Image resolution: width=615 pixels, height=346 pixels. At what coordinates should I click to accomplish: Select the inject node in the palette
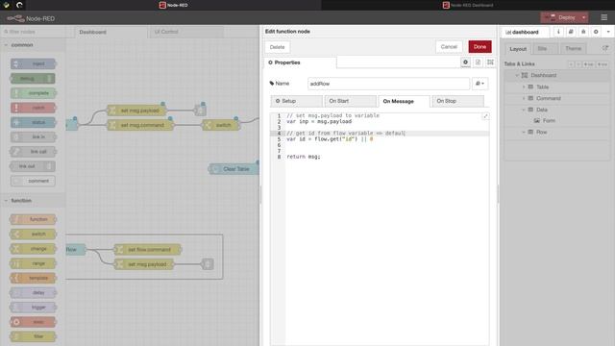(x=34, y=63)
